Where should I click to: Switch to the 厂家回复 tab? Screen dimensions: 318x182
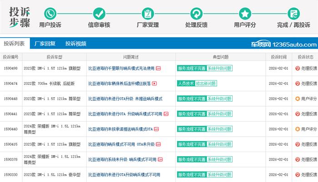tap(45, 44)
